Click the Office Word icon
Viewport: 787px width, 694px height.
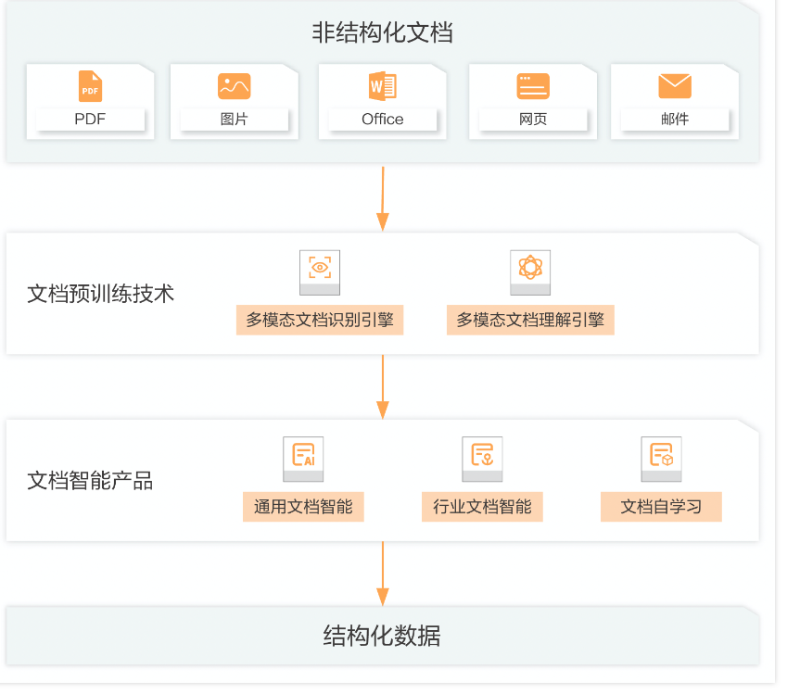[381, 85]
